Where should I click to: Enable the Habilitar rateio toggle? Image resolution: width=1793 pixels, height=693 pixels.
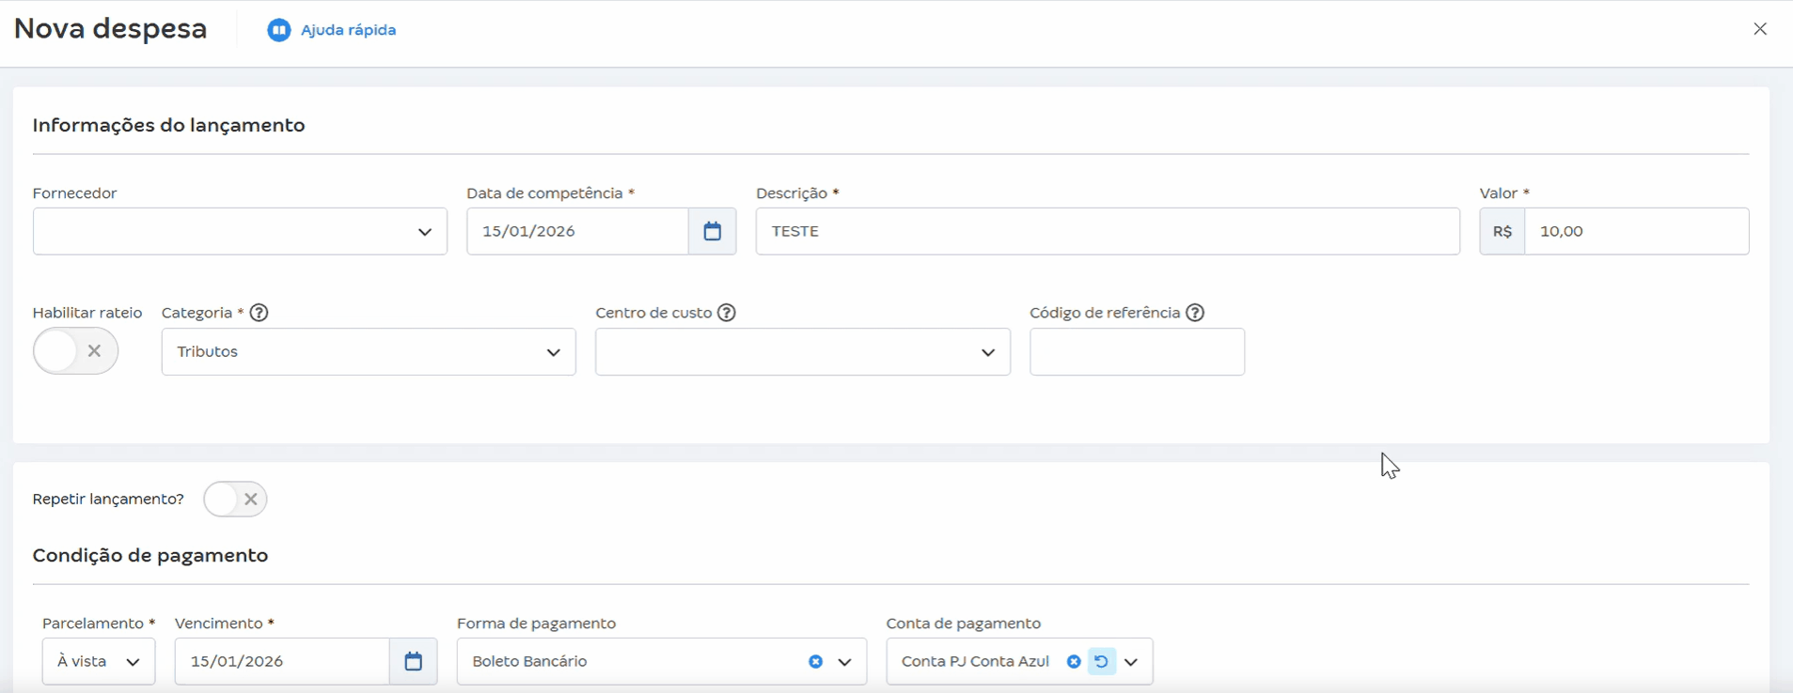coord(75,351)
